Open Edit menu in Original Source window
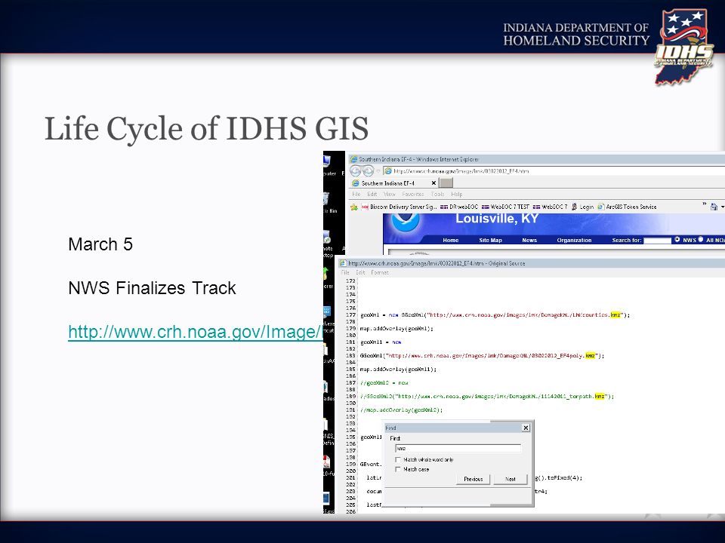The image size is (725, 543). point(360,273)
